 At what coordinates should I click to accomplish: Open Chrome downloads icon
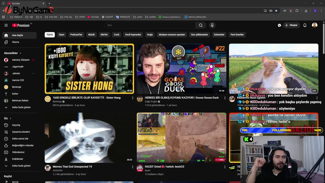306,11
